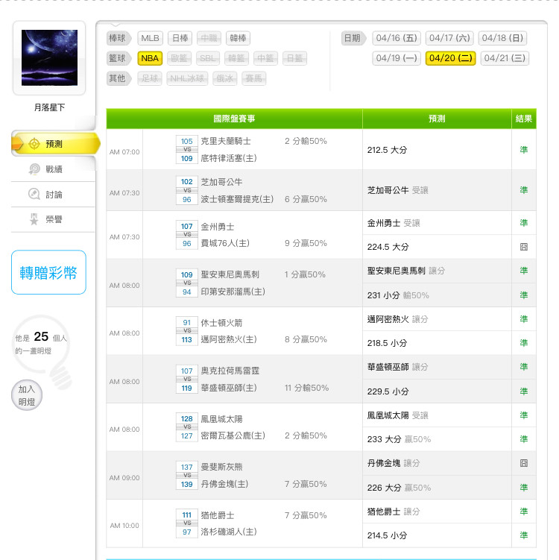Click the prediction 229.5 小分
This screenshot has height=560, width=559.
tap(388, 391)
